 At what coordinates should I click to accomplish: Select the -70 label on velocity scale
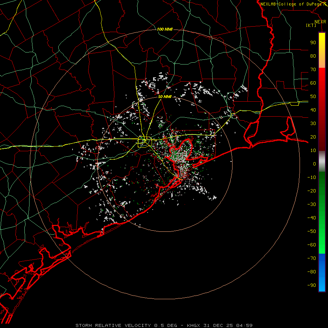point(312,258)
